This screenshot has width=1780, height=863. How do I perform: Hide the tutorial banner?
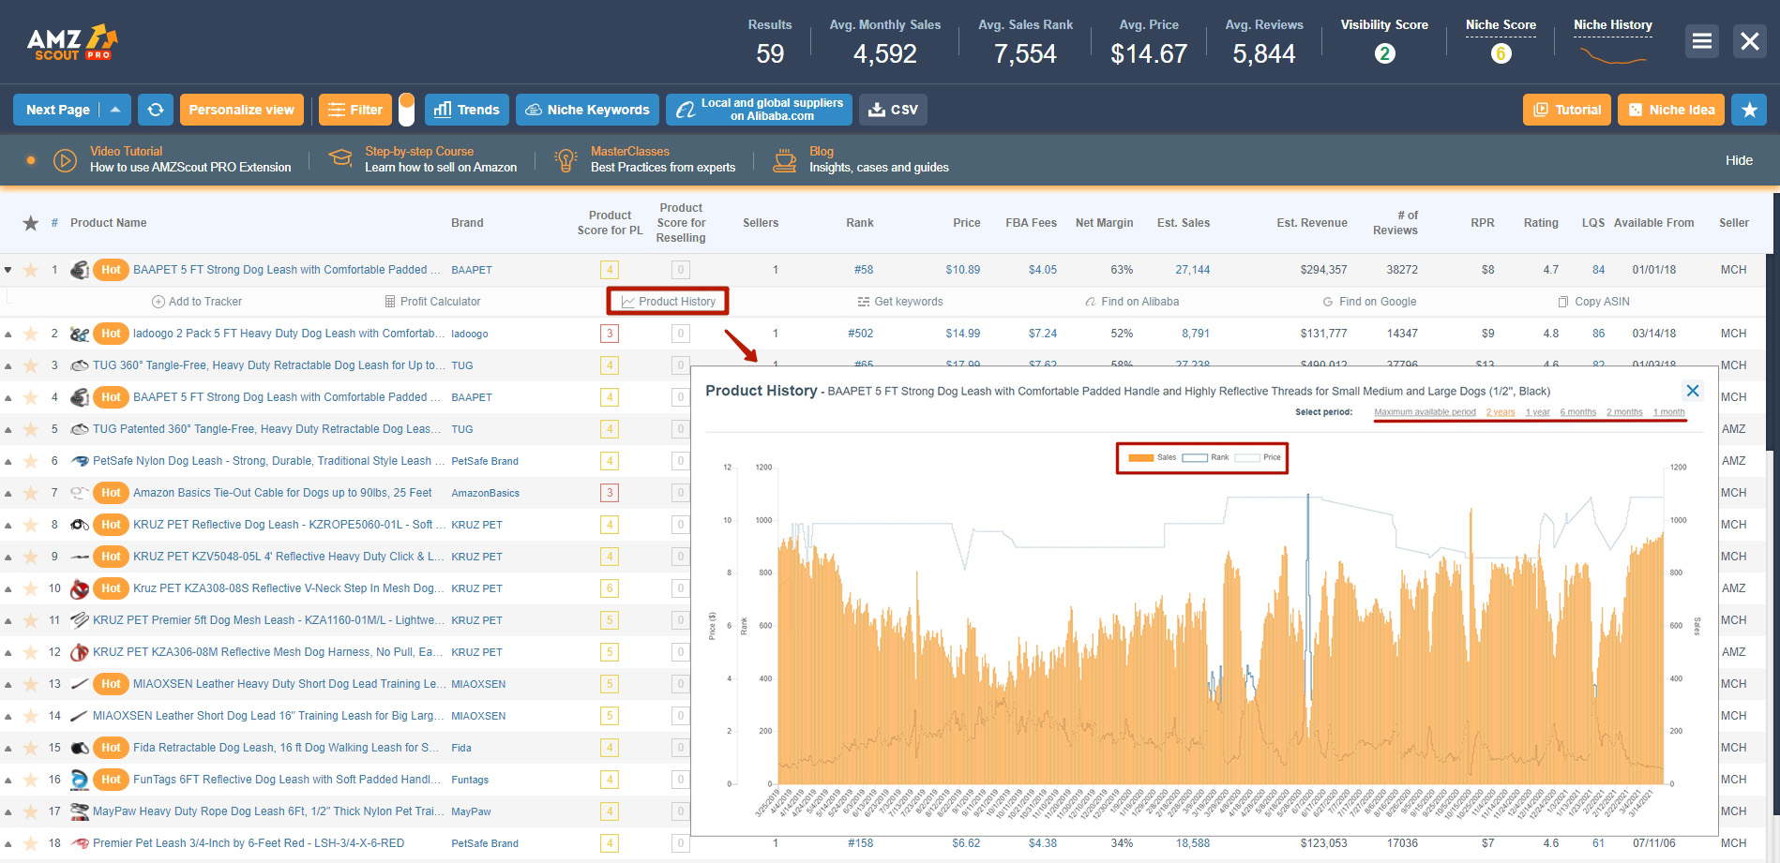point(1740,159)
